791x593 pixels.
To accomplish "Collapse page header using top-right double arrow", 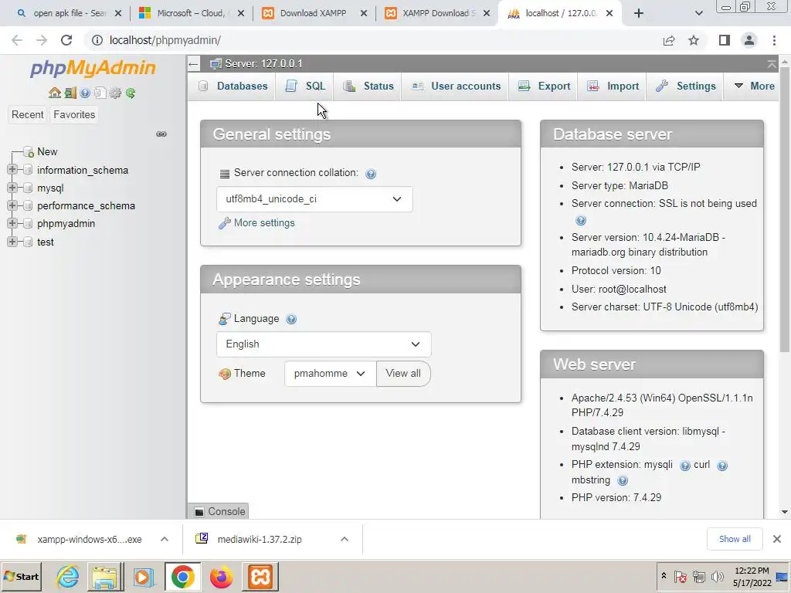I will coord(772,64).
